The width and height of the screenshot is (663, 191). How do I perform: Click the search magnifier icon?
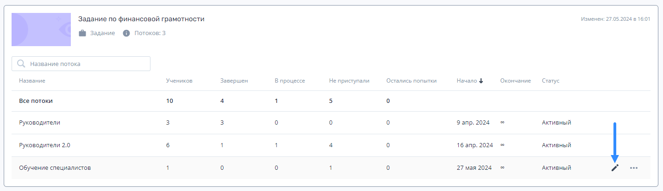click(21, 64)
